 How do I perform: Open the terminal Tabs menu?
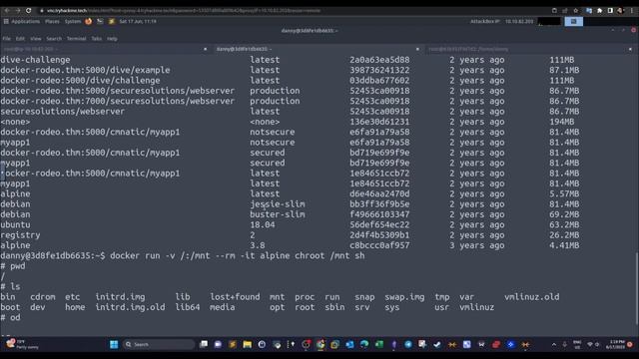[x=96, y=39]
